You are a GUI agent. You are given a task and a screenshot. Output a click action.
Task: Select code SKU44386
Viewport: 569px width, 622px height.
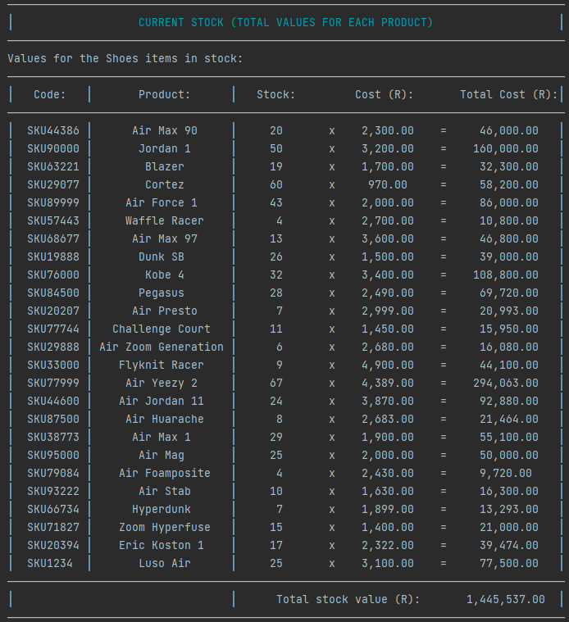[53, 130]
